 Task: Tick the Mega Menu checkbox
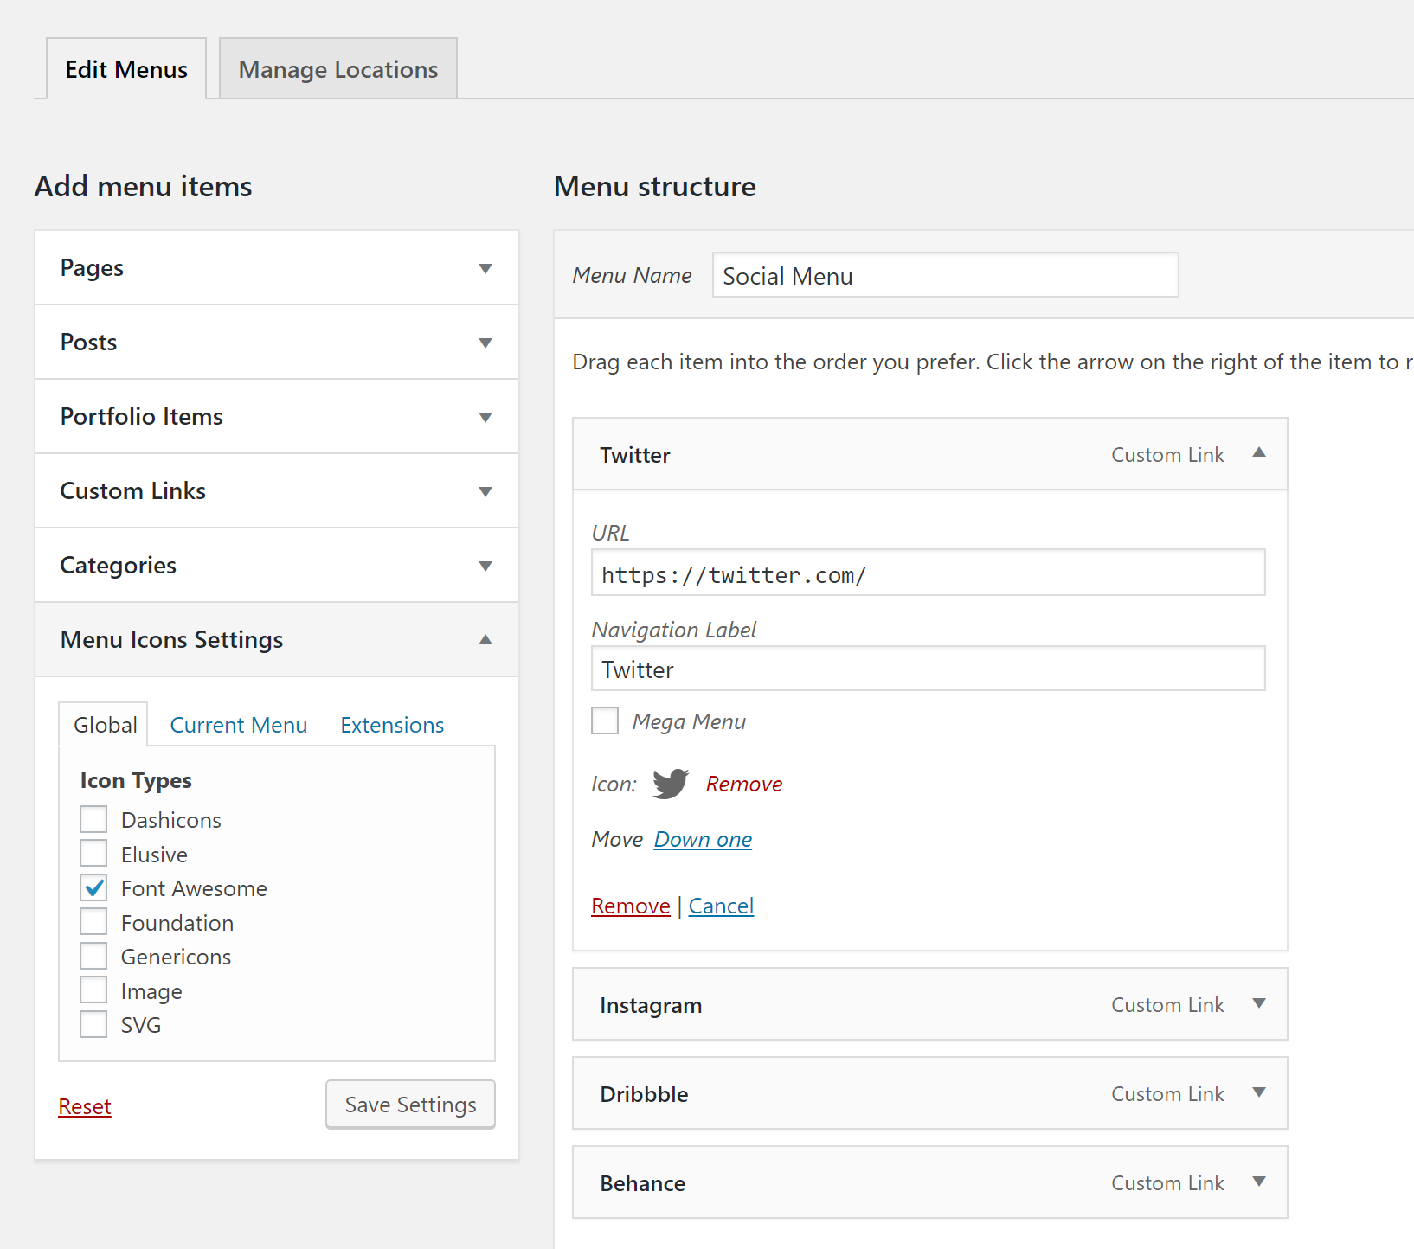pyautogui.click(x=605, y=721)
